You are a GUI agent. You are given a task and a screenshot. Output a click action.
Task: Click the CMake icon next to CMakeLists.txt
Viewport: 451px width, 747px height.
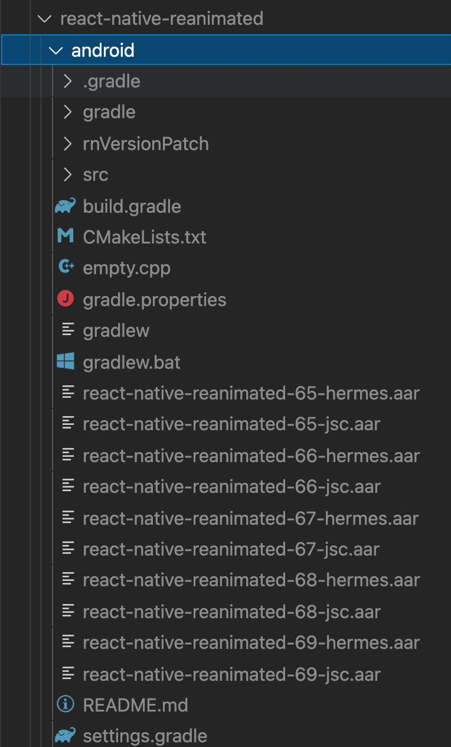(x=67, y=236)
